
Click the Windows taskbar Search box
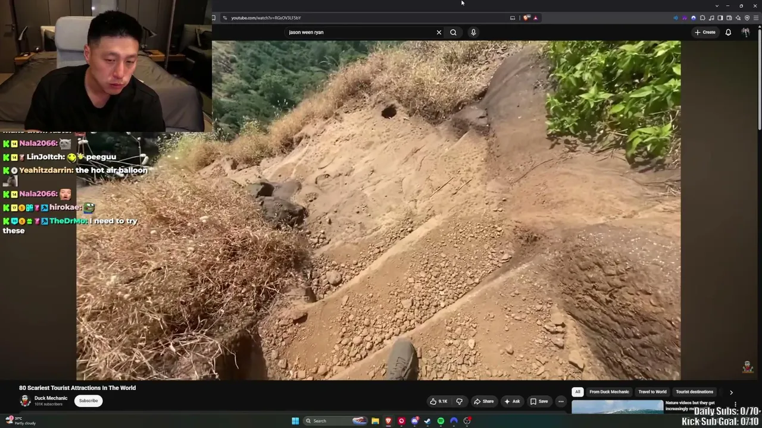(x=336, y=421)
